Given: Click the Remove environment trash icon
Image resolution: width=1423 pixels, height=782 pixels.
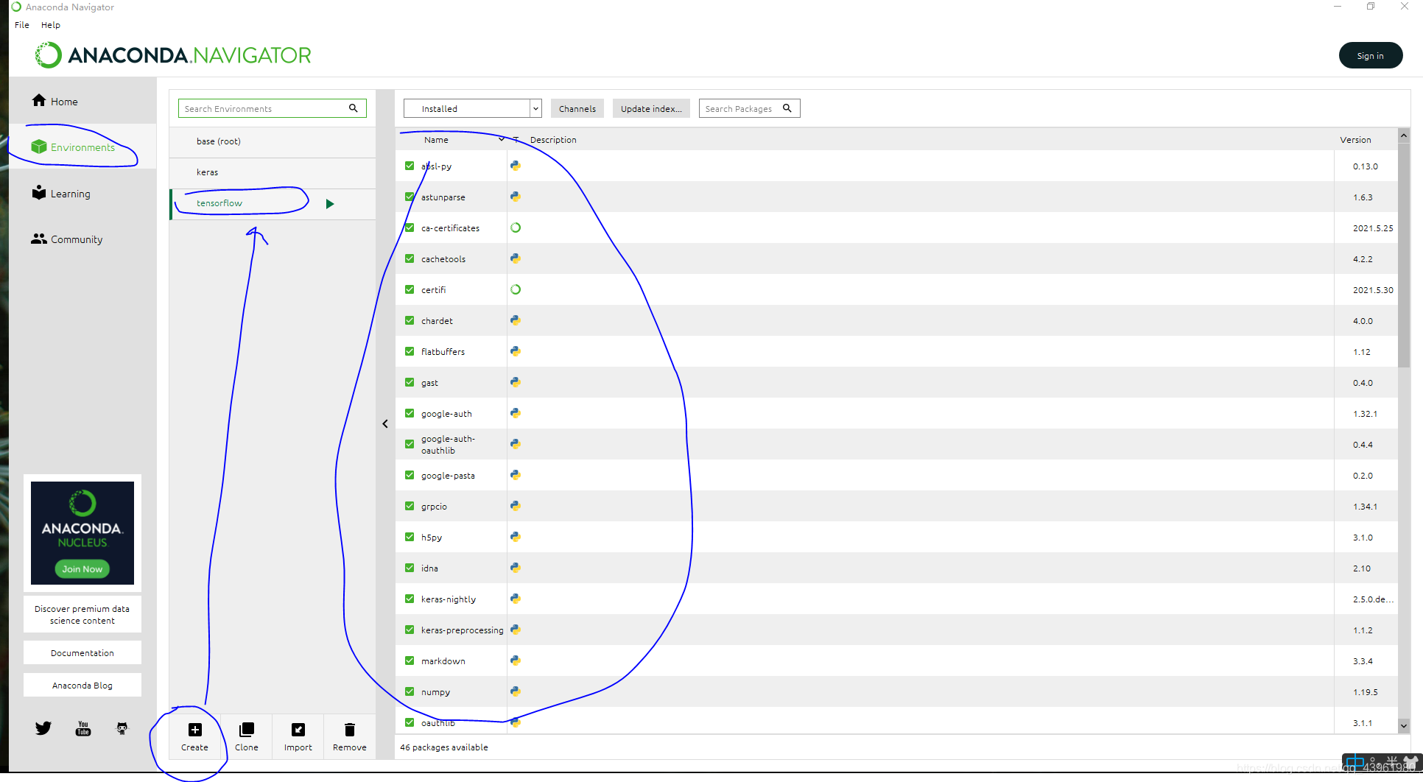Looking at the screenshot, I should pyautogui.click(x=350, y=730).
